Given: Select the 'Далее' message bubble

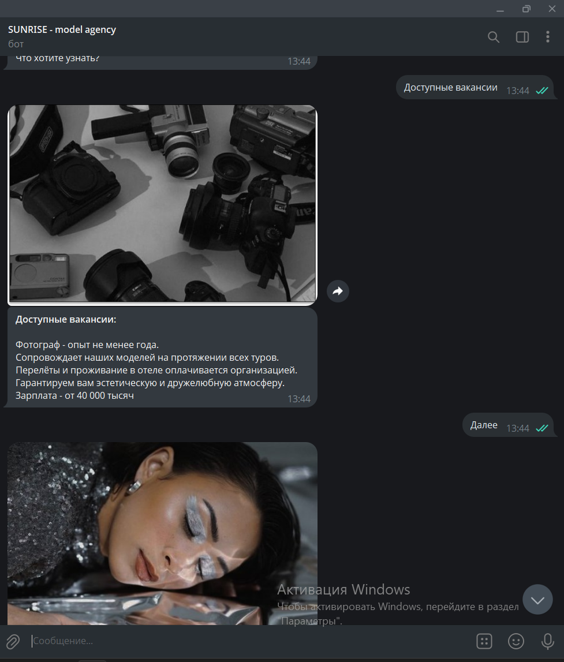Looking at the screenshot, I should pyautogui.click(x=485, y=424).
